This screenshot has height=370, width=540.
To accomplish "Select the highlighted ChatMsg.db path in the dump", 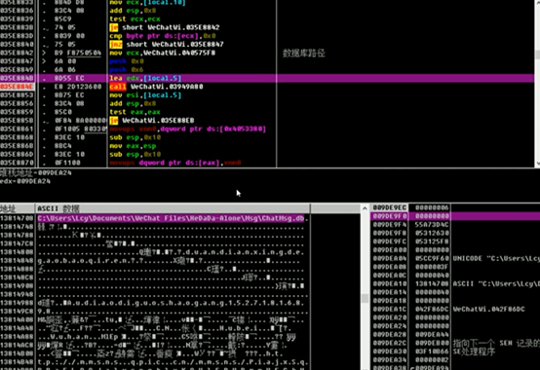I will coord(171,218).
